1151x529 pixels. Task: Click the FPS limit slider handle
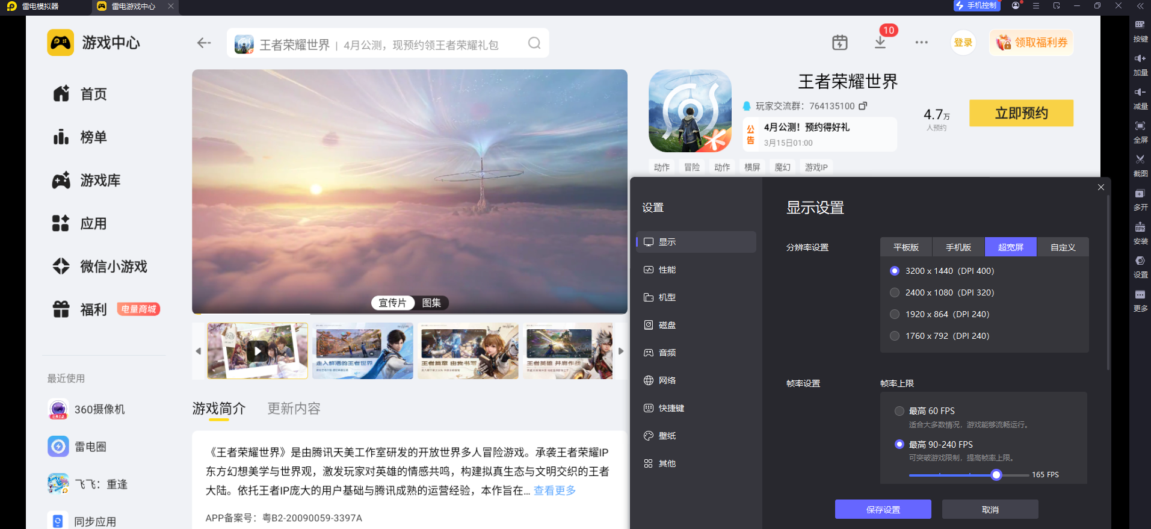coord(996,475)
